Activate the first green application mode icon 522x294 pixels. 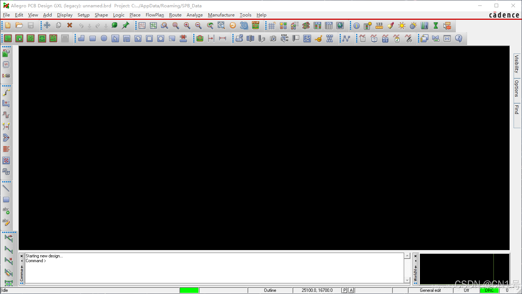coord(8,38)
